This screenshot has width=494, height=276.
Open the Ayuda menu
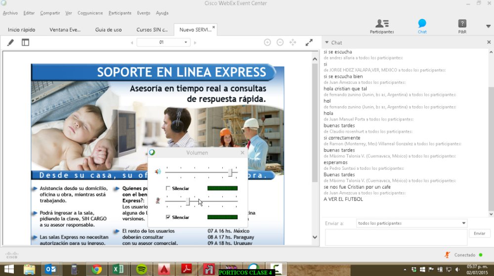(x=162, y=13)
